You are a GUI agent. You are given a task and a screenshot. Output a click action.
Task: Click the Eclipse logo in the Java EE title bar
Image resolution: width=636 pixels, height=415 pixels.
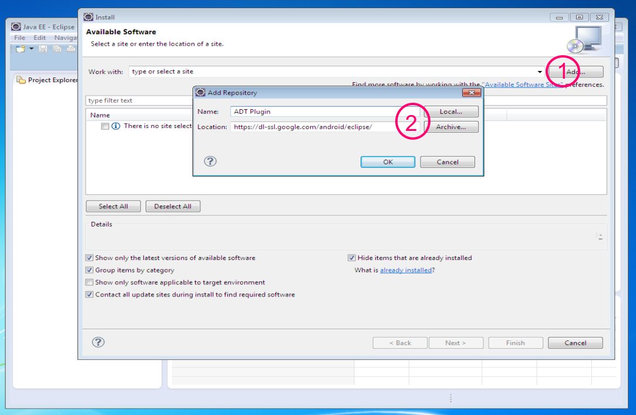coord(16,27)
